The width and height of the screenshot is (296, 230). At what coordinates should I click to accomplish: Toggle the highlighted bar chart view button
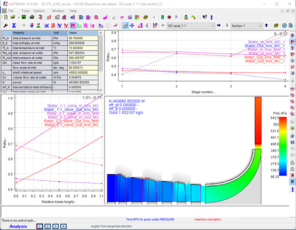[x=125, y=26]
